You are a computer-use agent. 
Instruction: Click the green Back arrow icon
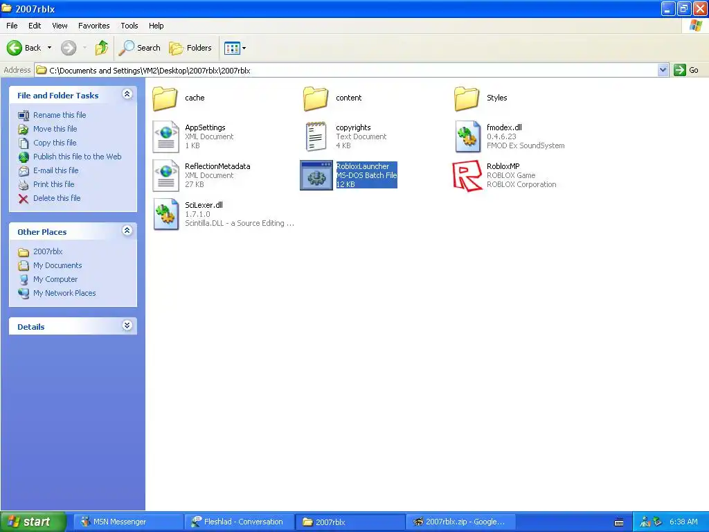pyautogui.click(x=15, y=48)
